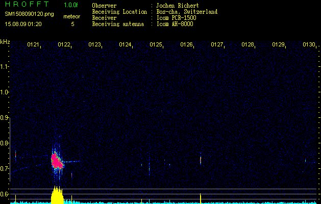Viewport: 321px width, 204px height.
Task: Select the 0125 time marker
Action: tap(156, 44)
